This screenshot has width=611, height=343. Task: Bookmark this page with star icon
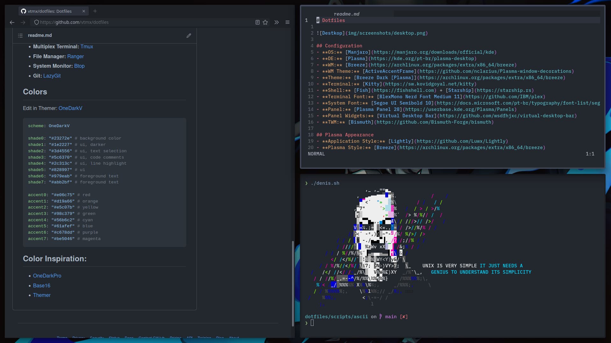coord(265,22)
